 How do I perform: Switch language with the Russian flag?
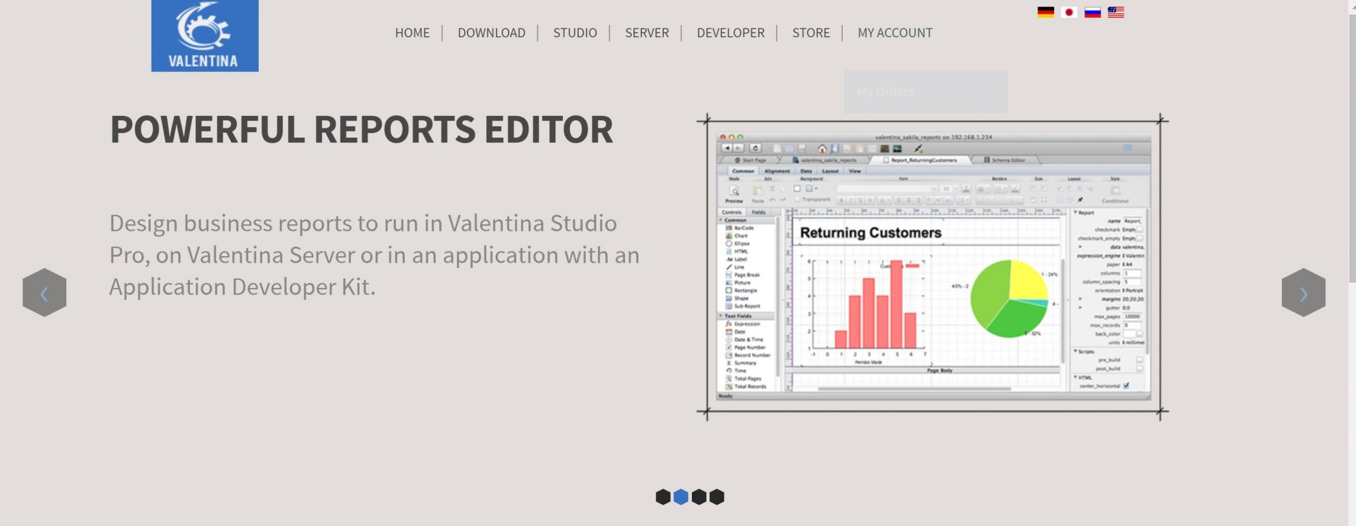pyautogui.click(x=1092, y=12)
